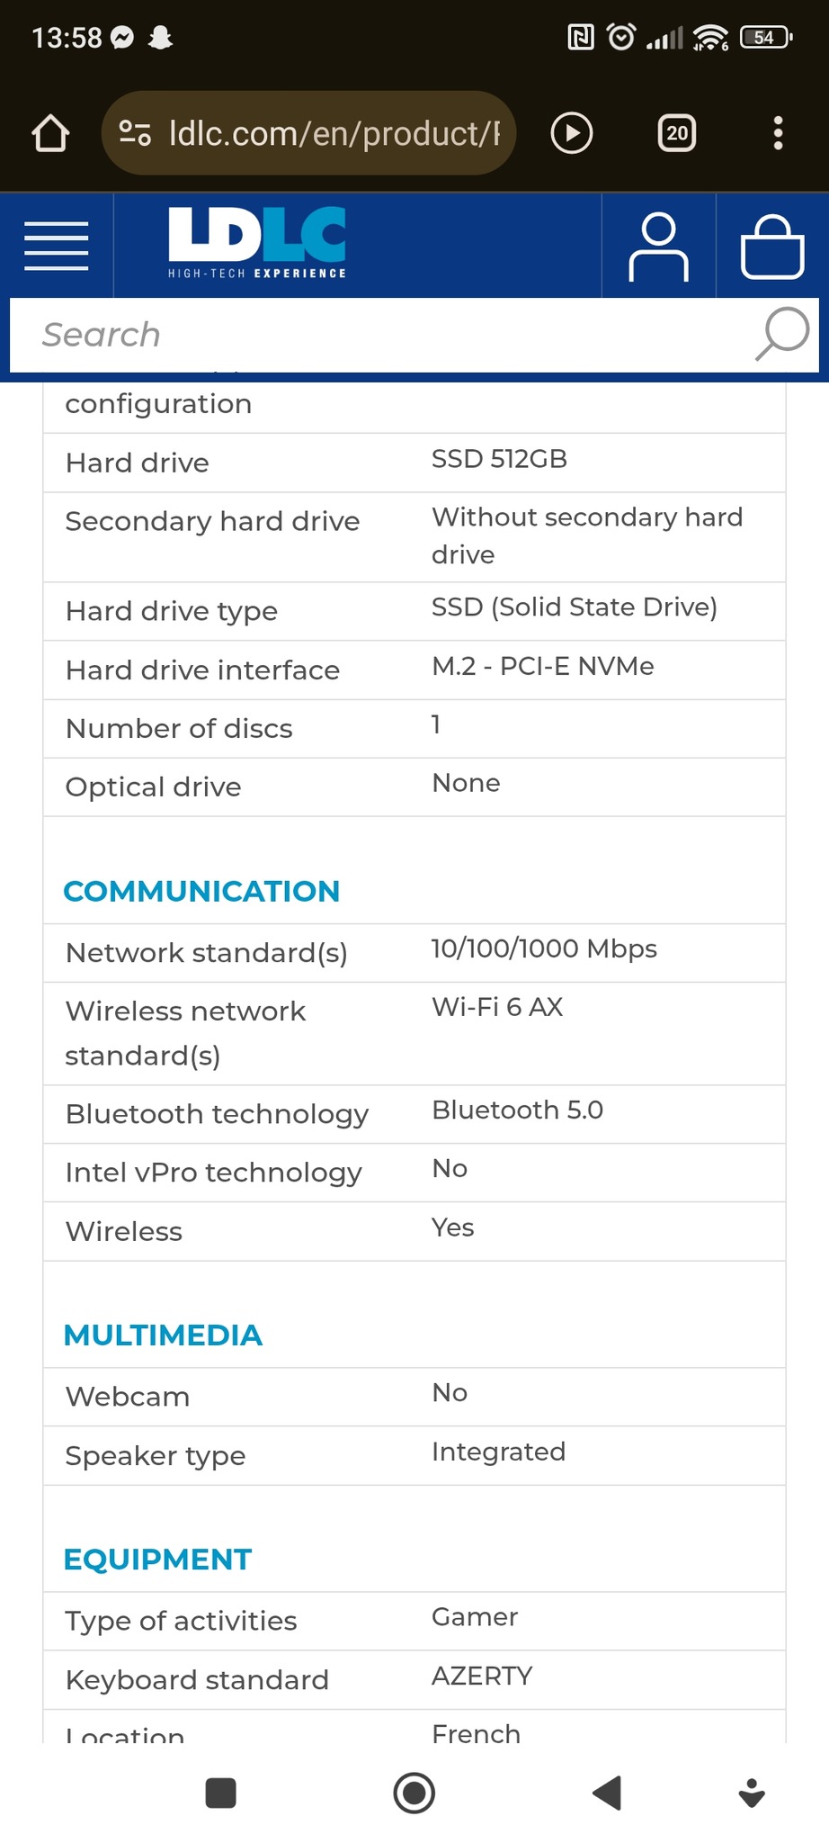Click into the Search text field
Image resolution: width=829 pixels, height=1843 pixels.
(x=378, y=335)
